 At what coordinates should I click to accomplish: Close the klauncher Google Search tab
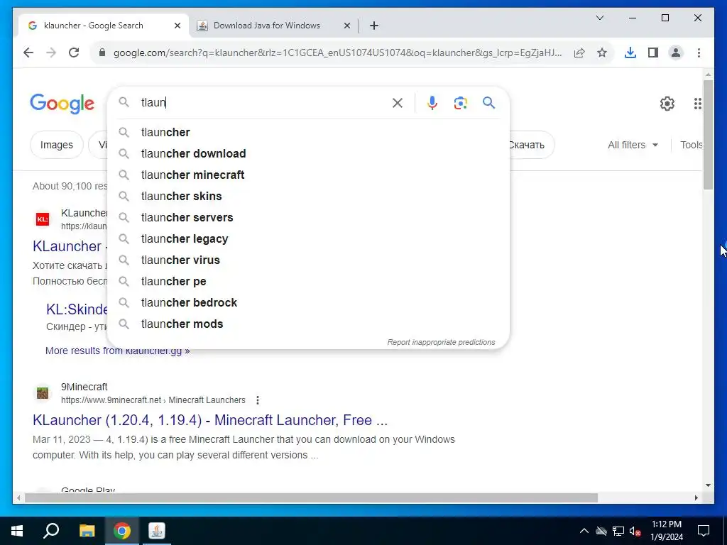point(177,26)
